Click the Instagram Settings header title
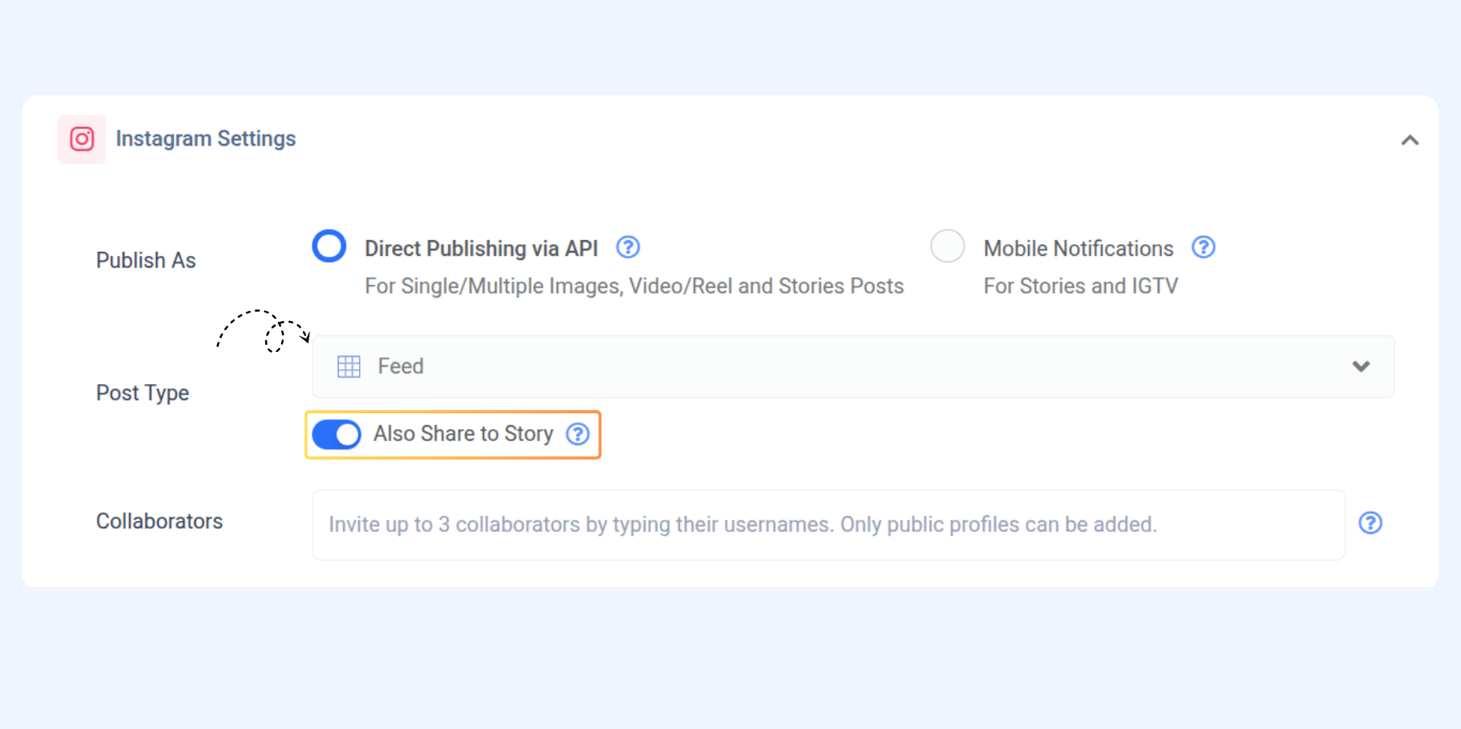The image size is (1461, 729). pyautogui.click(x=205, y=139)
